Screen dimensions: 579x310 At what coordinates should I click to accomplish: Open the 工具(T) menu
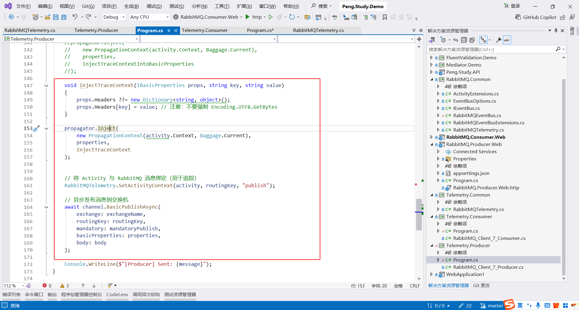point(222,6)
